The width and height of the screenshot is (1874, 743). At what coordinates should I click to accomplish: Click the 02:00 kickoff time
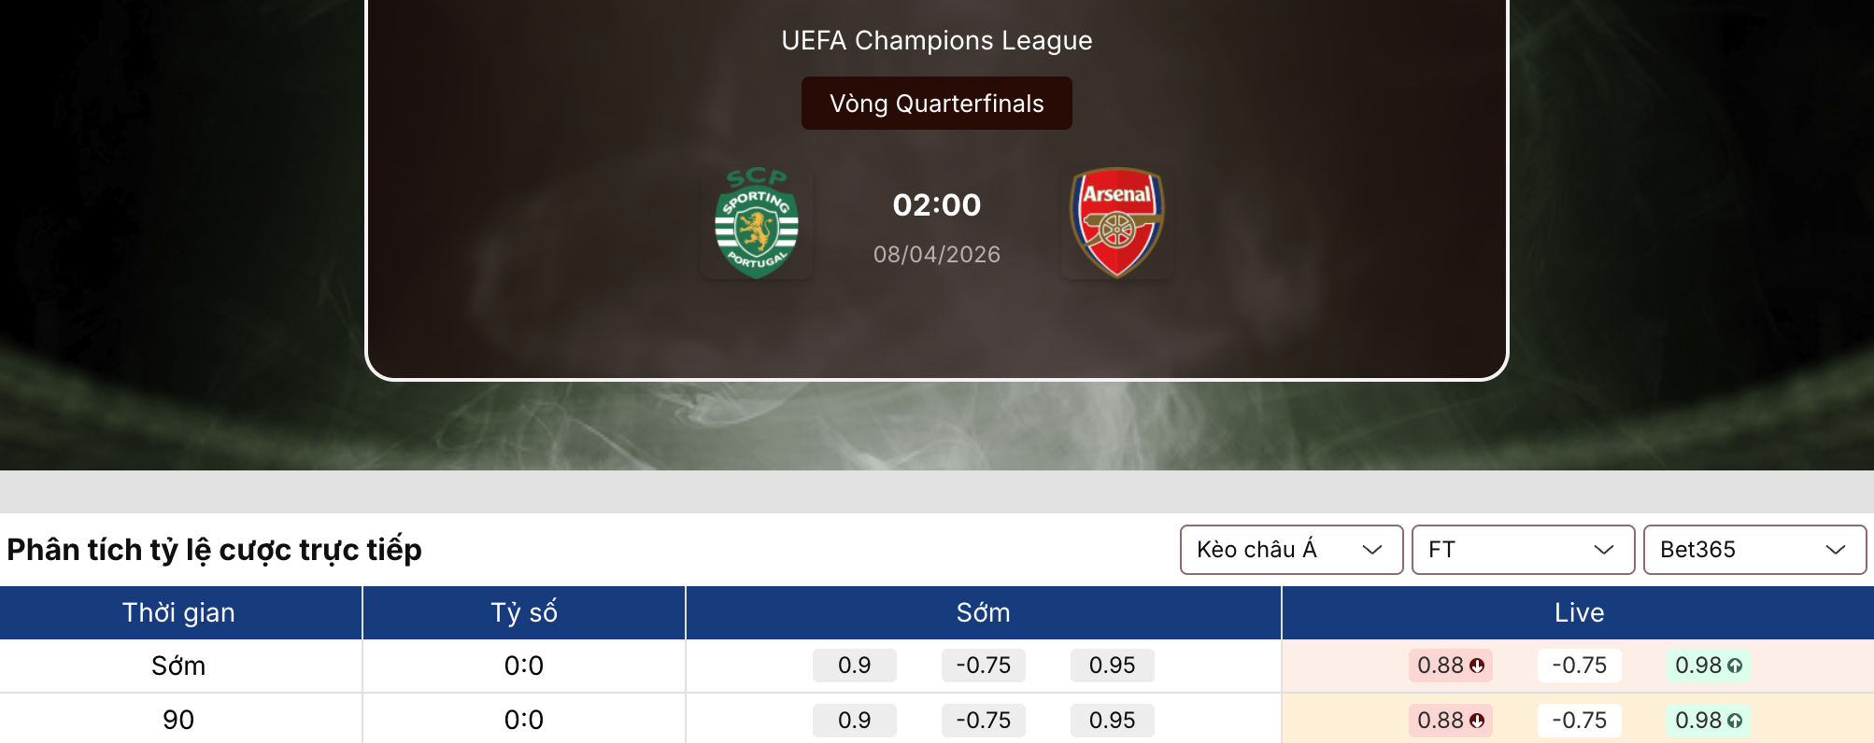click(936, 205)
